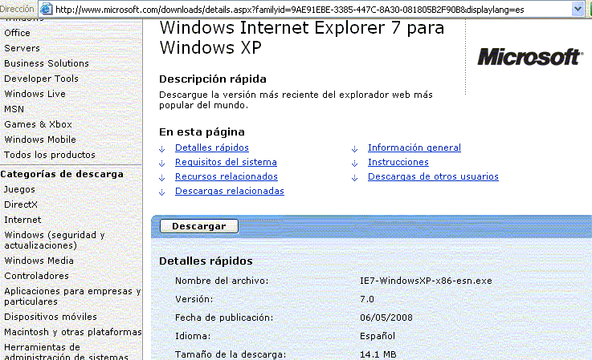Click the Idioma label

[x=193, y=336]
